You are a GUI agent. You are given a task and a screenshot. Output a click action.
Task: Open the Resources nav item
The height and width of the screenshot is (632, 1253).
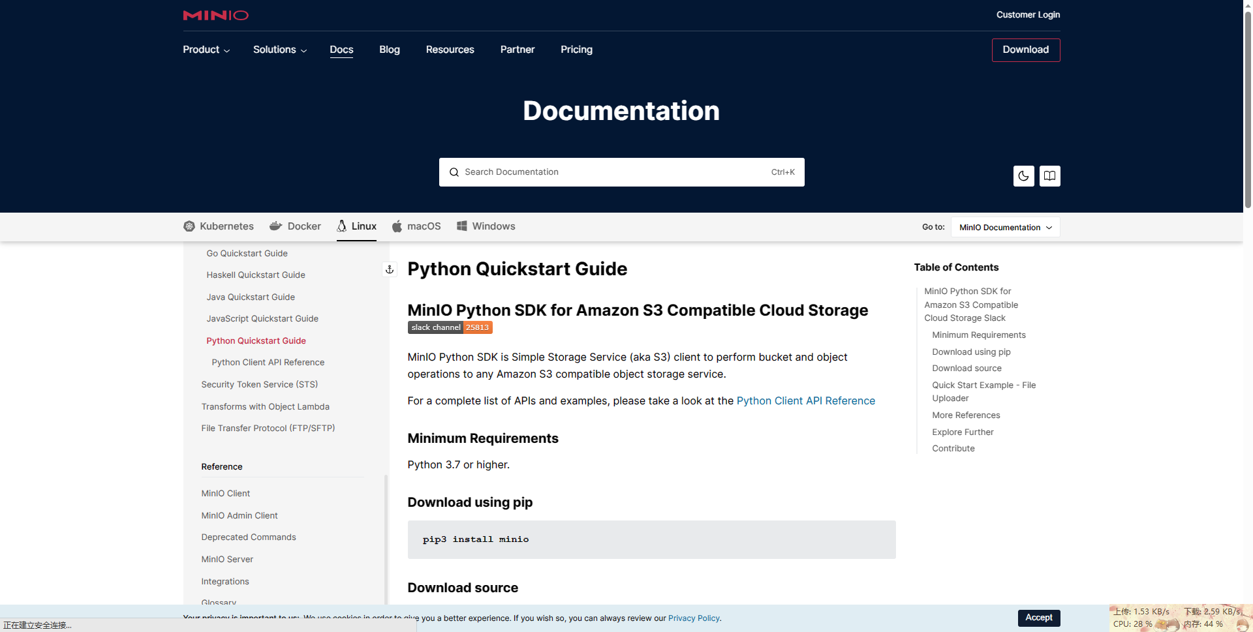(450, 50)
